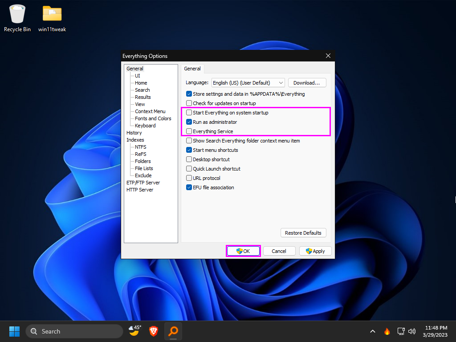The width and height of the screenshot is (456, 342).
Task: Select History in the tree
Action: click(x=134, y=133)
